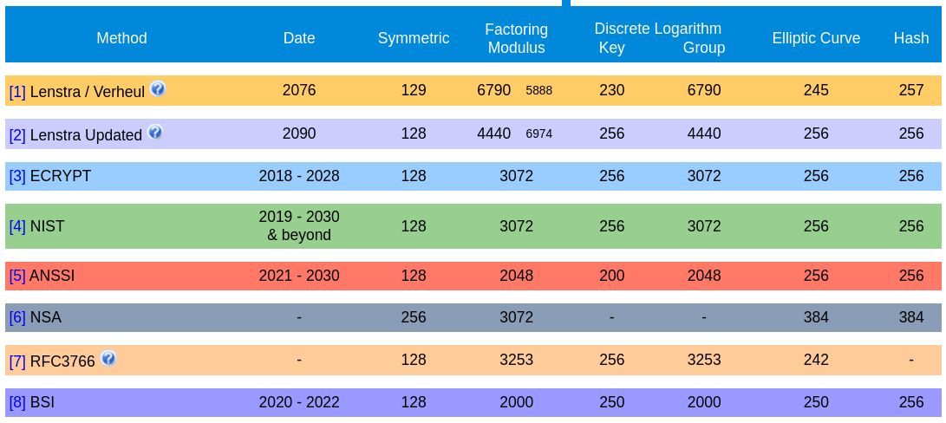This screenshot has width=946, height=423.
Task: Click ANSSI factoring modulus 2048
Action: coord(517,276)
